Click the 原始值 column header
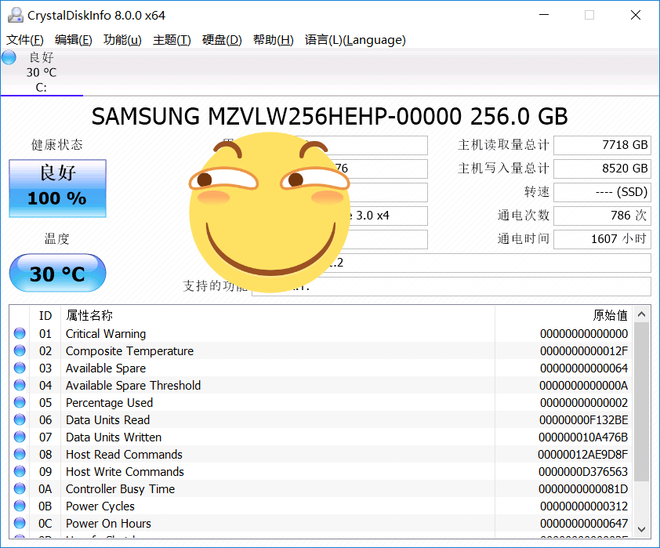This screenshot has width=660, height=548. point(563,315)
